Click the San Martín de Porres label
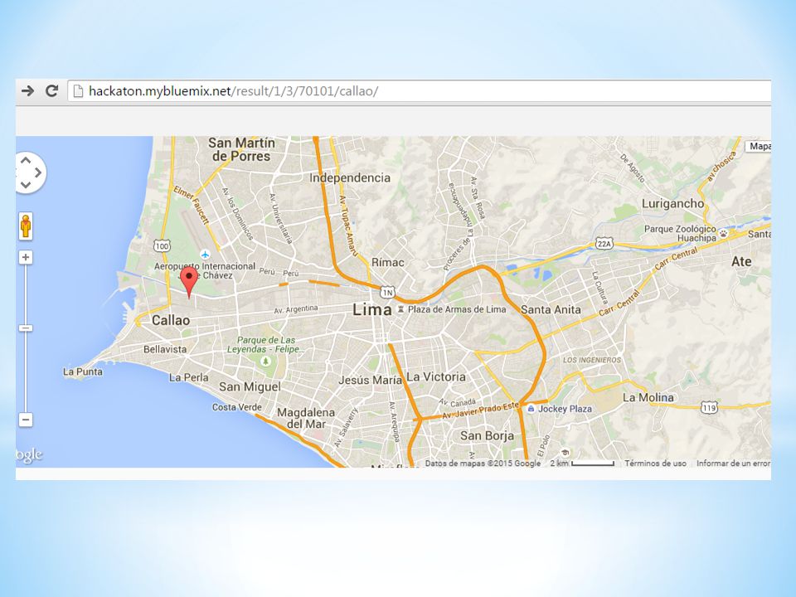Screen dimensions: 796x597 point(241,150)
